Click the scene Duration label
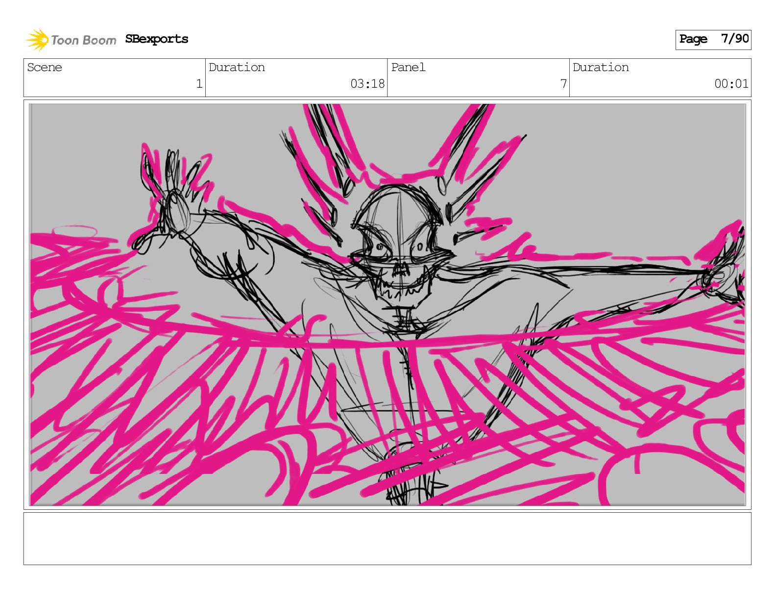 point(237,68)
